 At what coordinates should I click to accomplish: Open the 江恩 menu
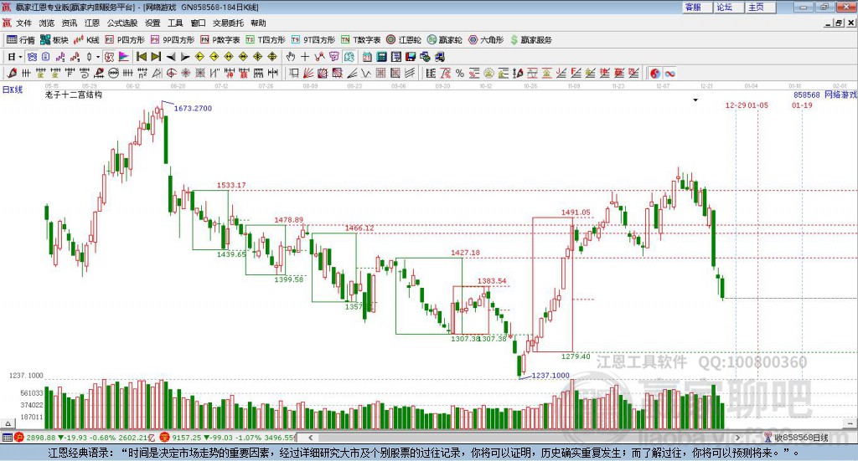[x=92, y=23]
